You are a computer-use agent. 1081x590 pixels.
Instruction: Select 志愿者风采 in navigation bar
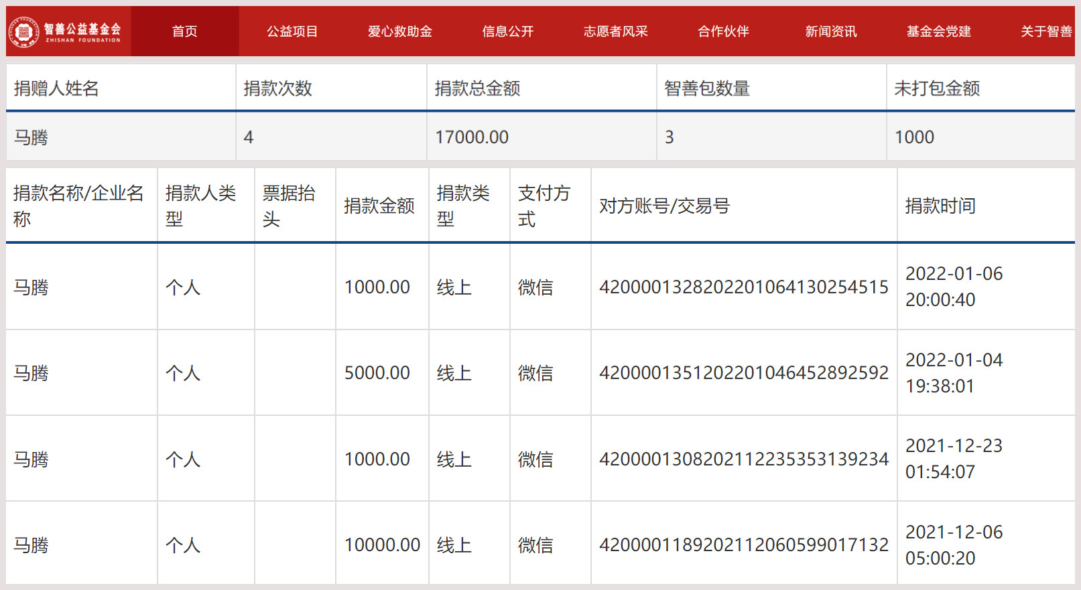pyautogui.click(x=615, y=31)
